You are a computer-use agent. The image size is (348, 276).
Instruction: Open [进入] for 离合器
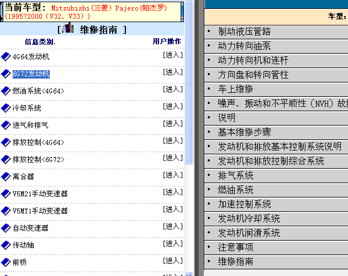pos(173,175)
